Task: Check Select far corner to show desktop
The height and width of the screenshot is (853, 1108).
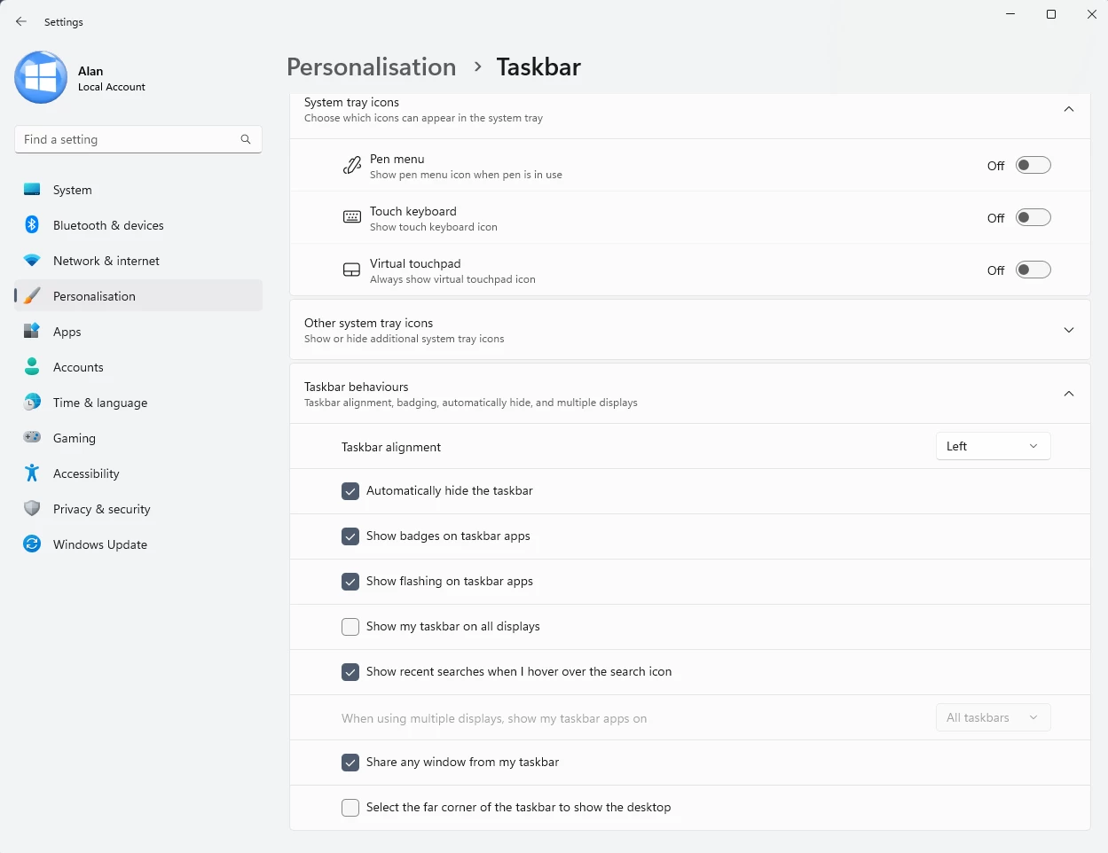Action: [x=350, y=808]
